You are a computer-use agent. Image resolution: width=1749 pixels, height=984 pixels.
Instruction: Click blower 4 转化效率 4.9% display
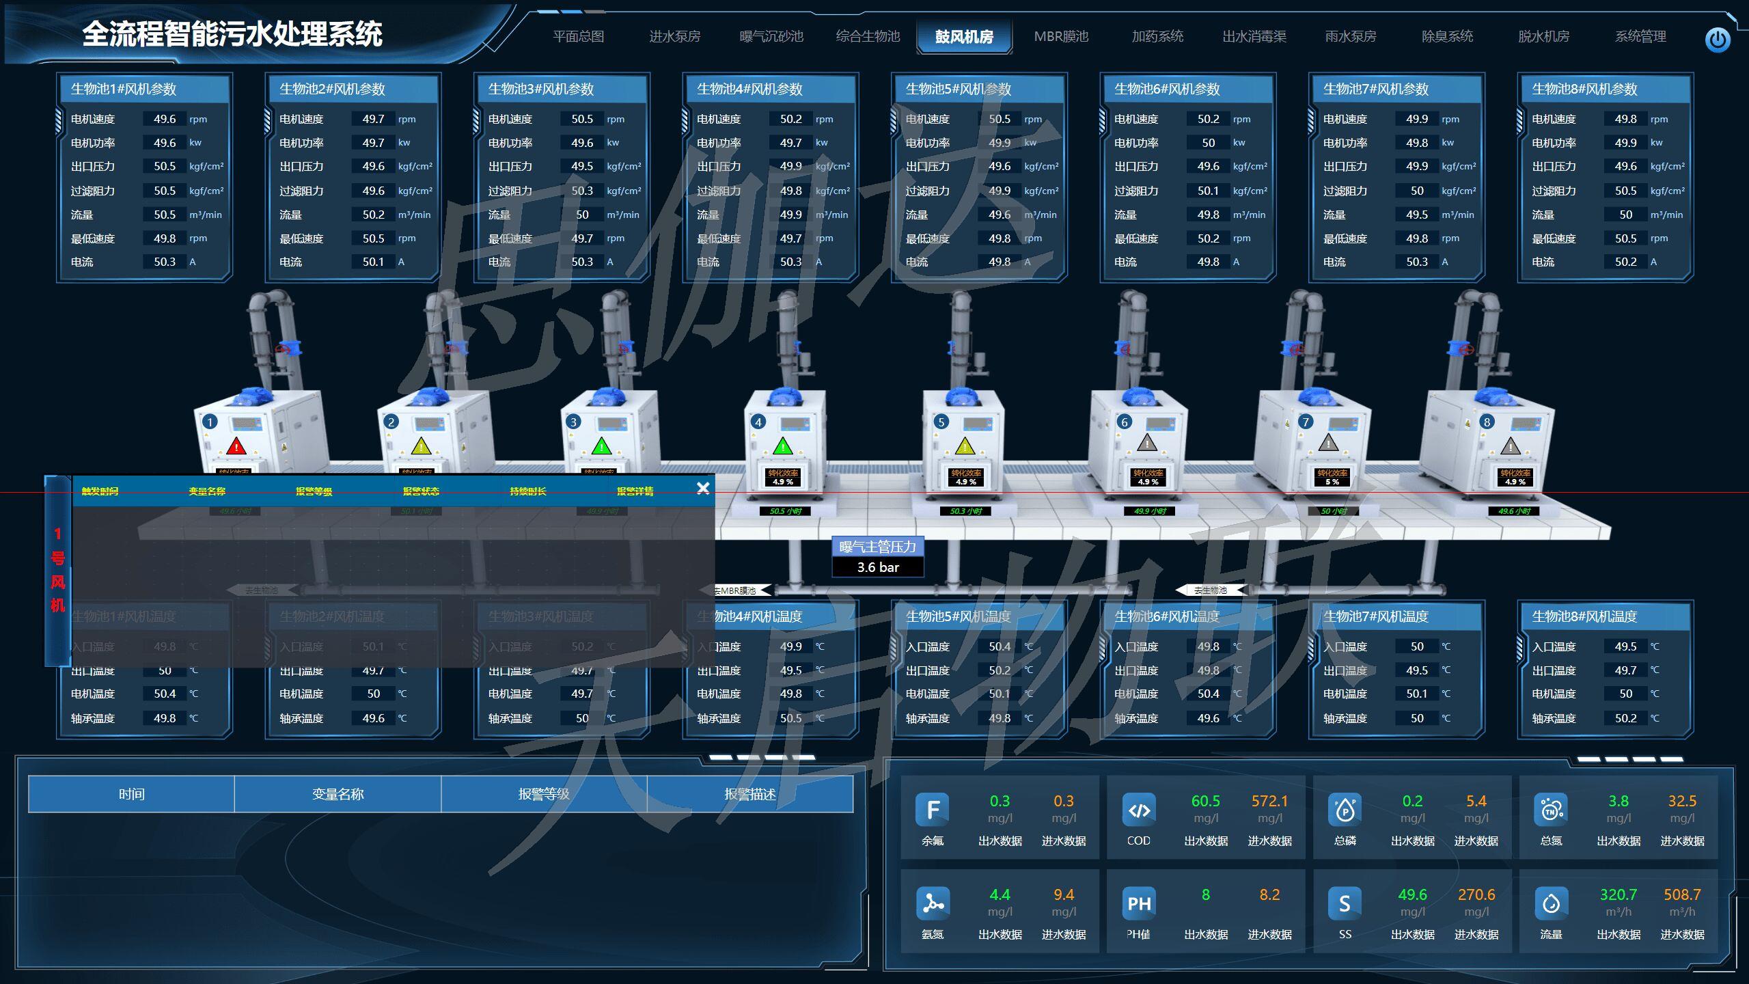783,477
